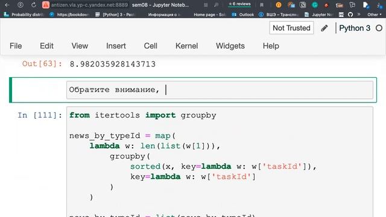Open the Cell menu
The height and width of the screenshot is (217, 386).
(x=150, y=46)
